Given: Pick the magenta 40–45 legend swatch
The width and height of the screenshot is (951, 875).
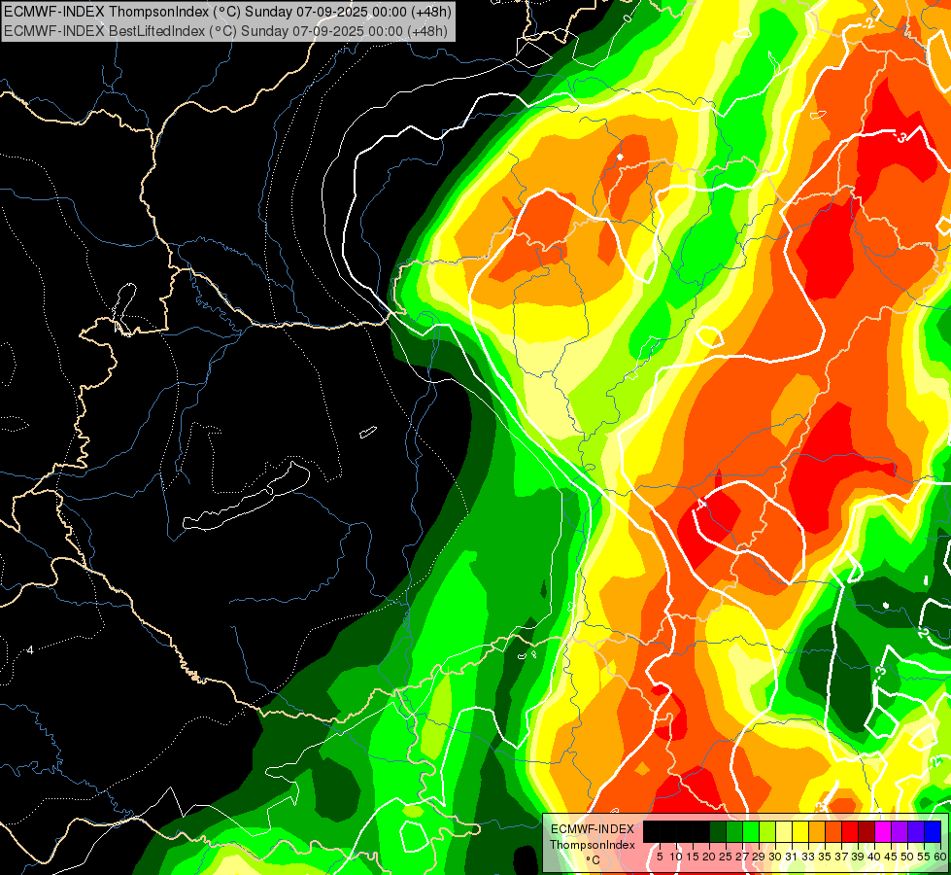Looking at the screenshot, I should (x=883, y=832).
